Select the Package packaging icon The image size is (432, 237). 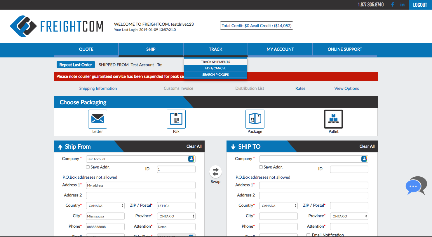tap(255, 119)
